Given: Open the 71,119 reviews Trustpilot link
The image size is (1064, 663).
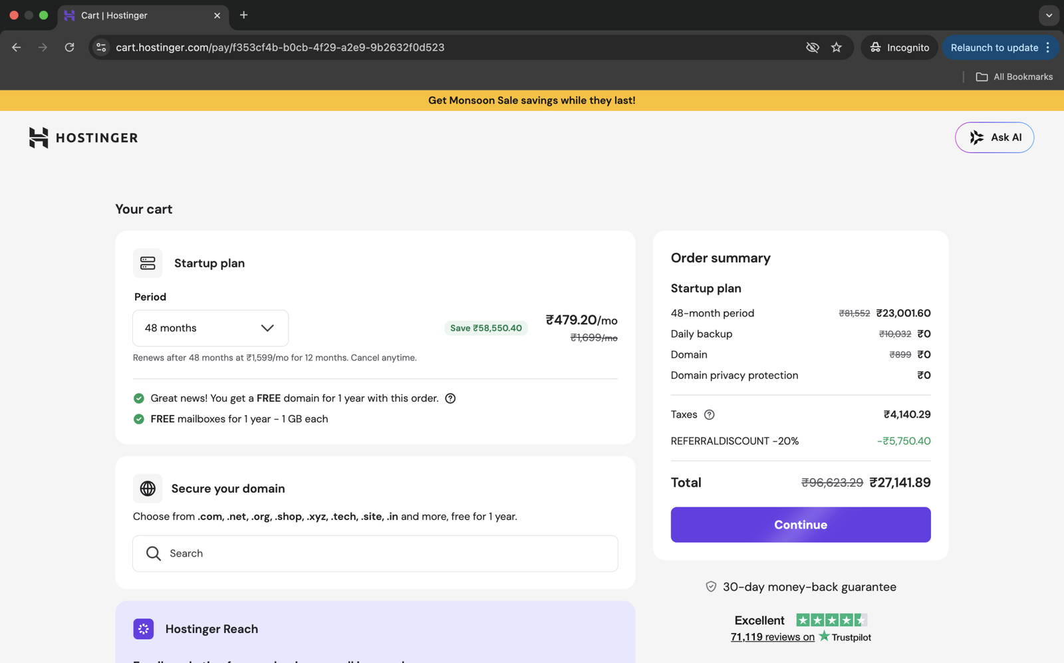Looking at the screenshot, I should click(773, 637).
